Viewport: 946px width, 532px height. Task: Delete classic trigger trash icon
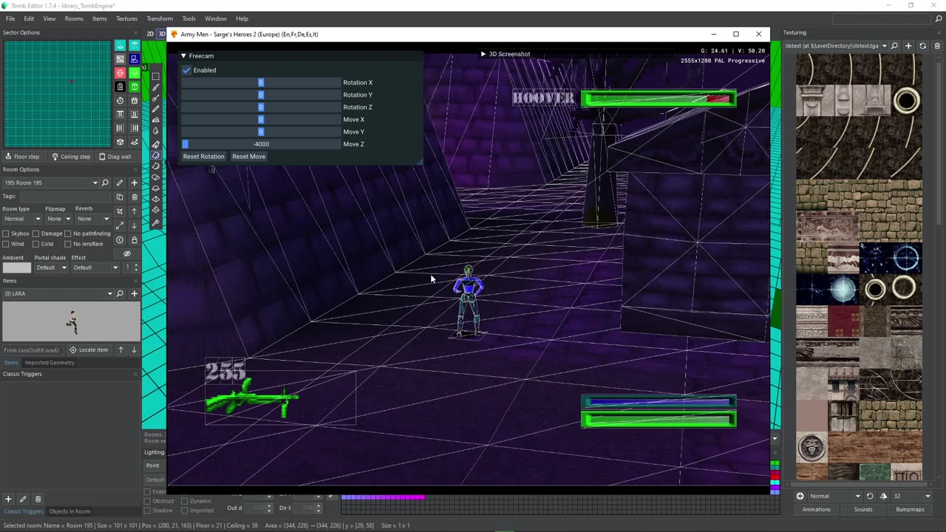[x=38, y=499]
